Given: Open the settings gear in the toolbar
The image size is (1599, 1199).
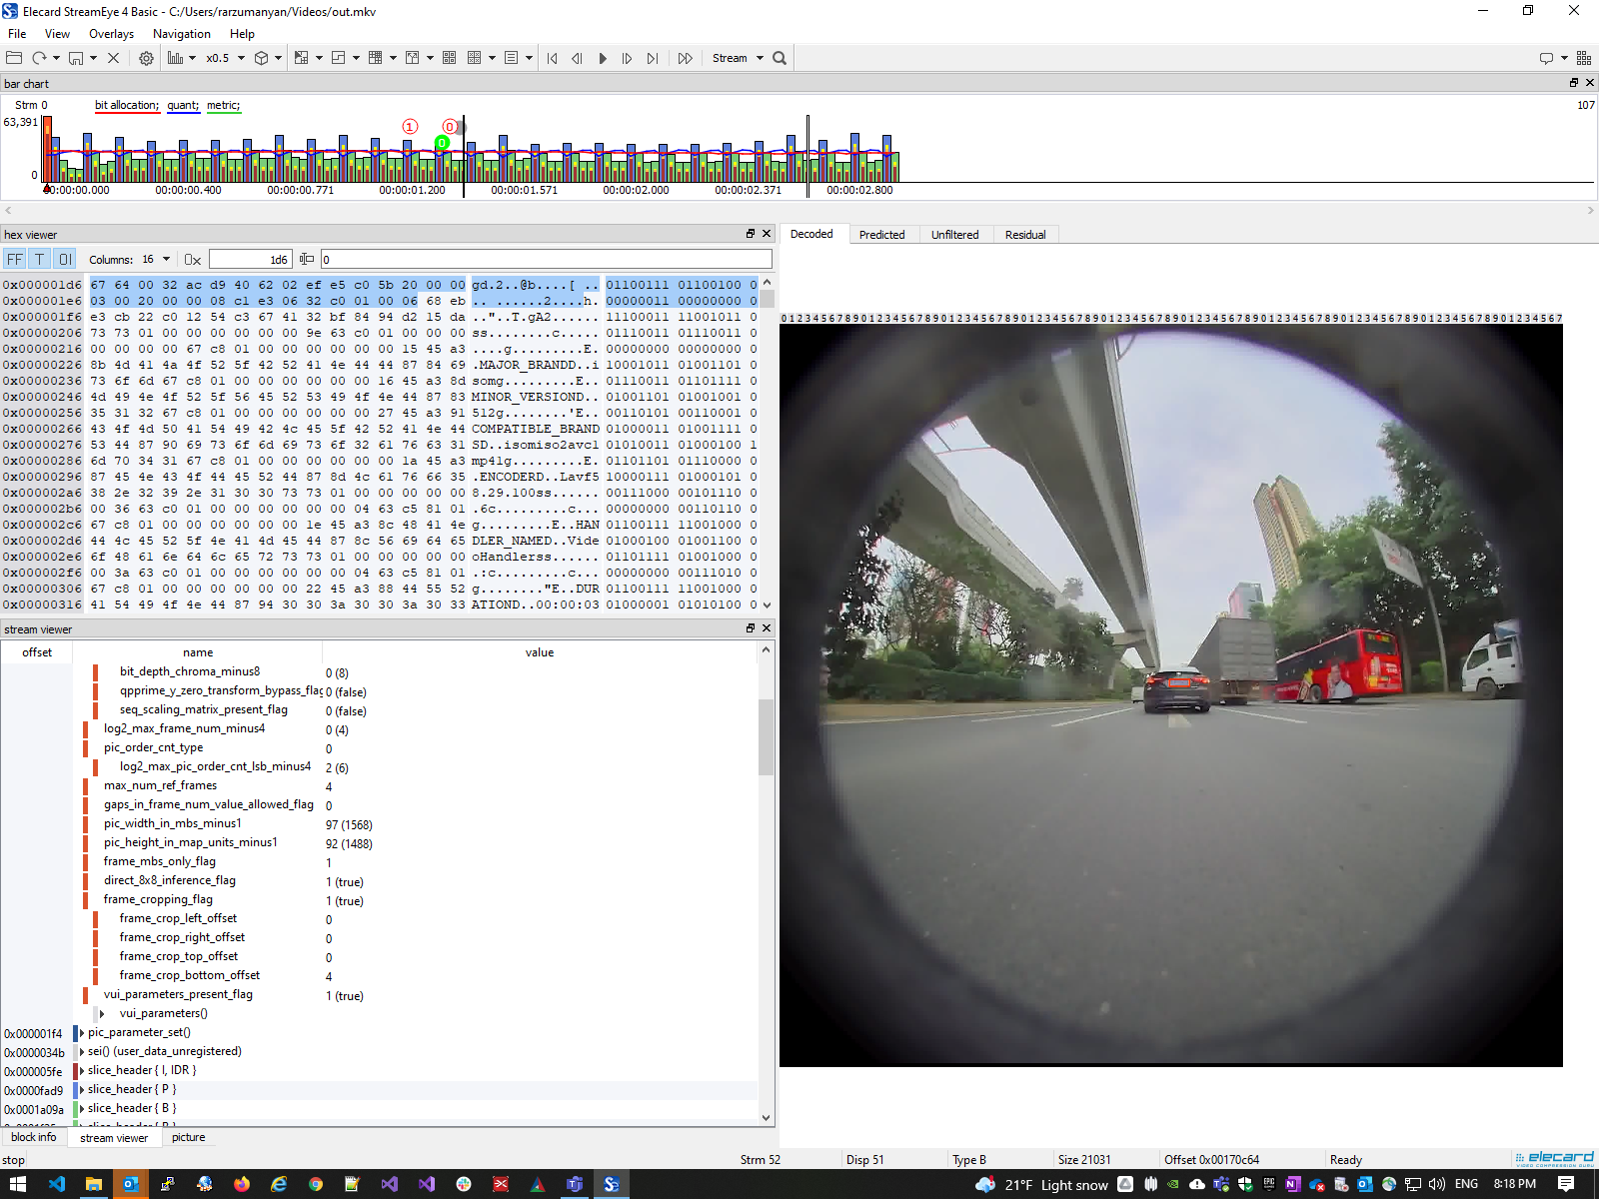Looking at the screenshot, I should pos(146,58).
